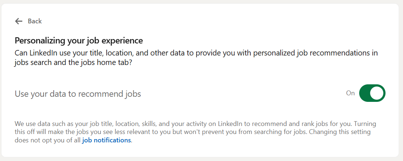Select the "Personalizing your job experience" heading
Image resolution: width=403 pixels, height=161 pixels.
pyautogui.click(x=79, y=40)
